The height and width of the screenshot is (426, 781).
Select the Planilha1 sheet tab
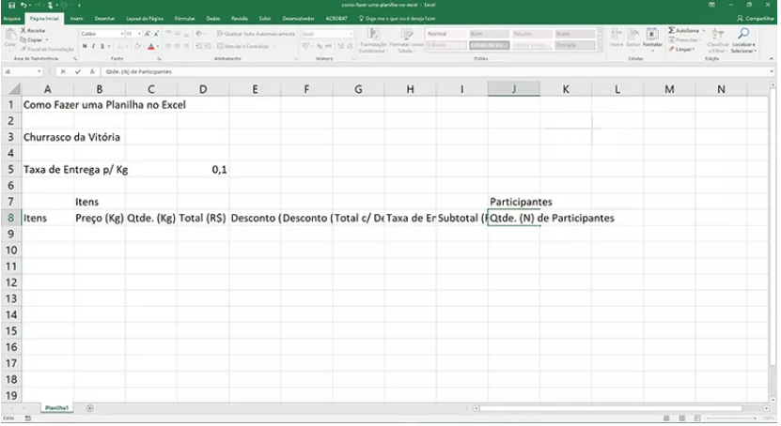pos(56,408)
